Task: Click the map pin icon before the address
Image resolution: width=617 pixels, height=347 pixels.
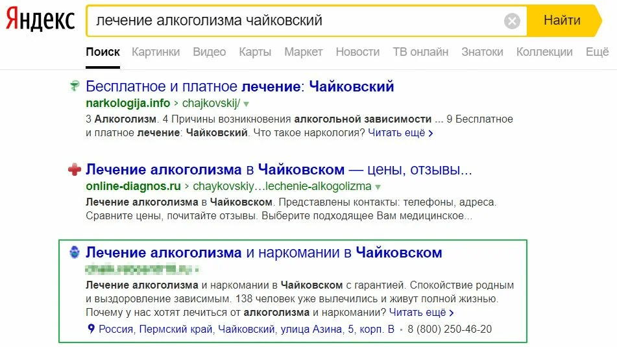Action: pyautogui.click(x=91, y=328)
